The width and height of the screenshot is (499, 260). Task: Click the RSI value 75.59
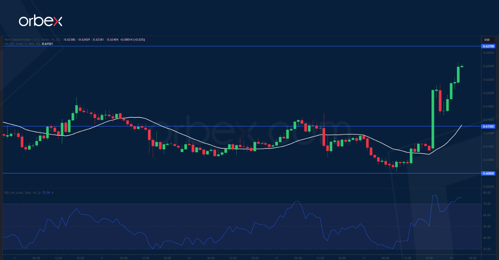click(x=46, y=192)
